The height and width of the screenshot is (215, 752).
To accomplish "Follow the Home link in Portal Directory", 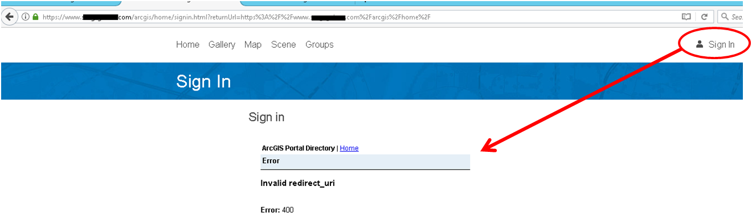I will pos(349,148).
